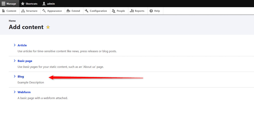Screen dimensions: 254x122
Task: Click the People users icon
Action: tap(114, 11)
